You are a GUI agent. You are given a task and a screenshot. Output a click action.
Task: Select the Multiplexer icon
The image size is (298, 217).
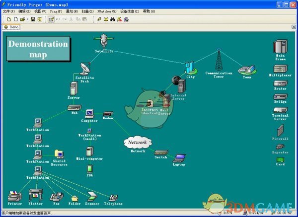(x=280, y=69)
